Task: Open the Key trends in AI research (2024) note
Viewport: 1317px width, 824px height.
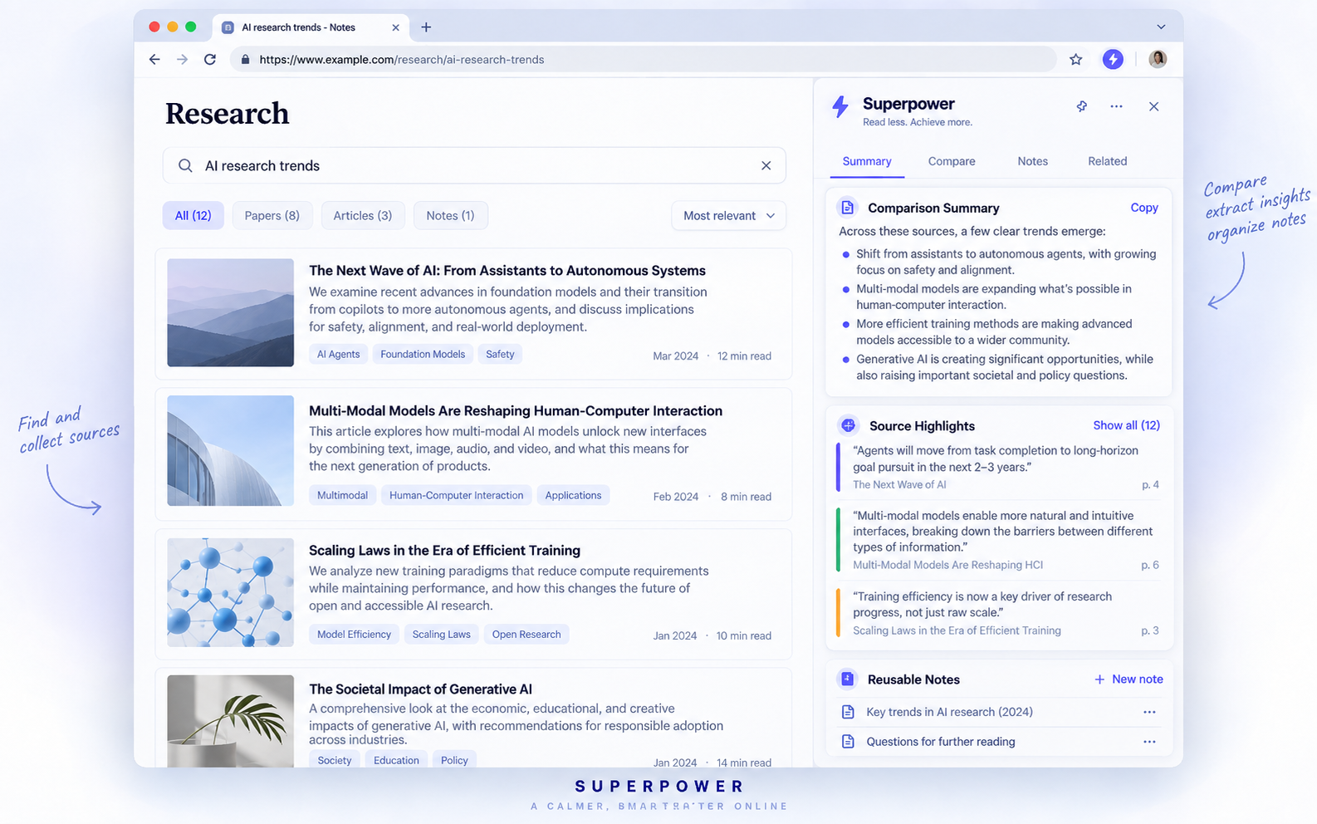Action: coord(949,712)
